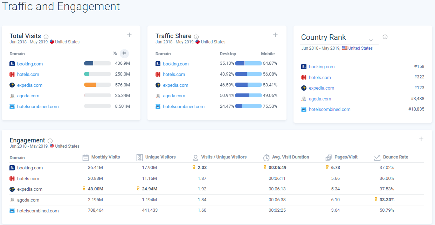Click the info icon next to Total Visits

(46, 37)
